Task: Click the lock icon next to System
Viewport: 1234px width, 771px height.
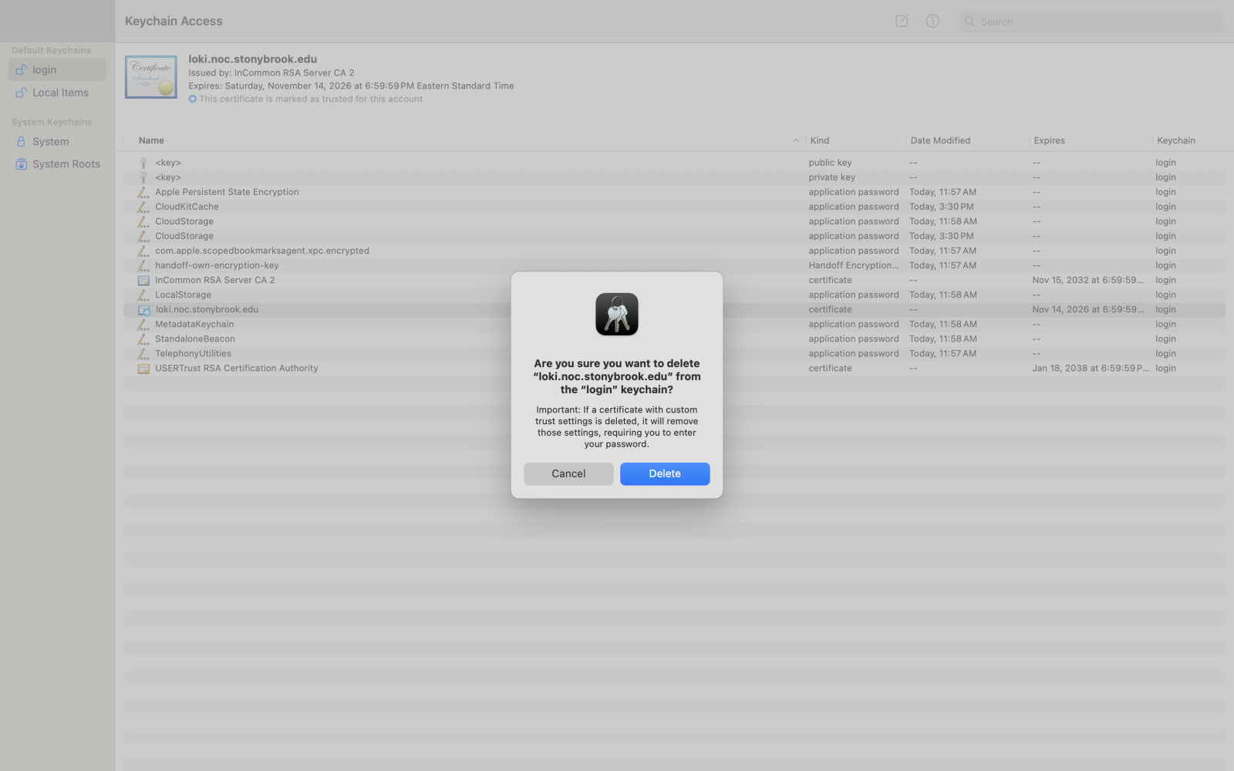Action: click(x=22, y=141)
